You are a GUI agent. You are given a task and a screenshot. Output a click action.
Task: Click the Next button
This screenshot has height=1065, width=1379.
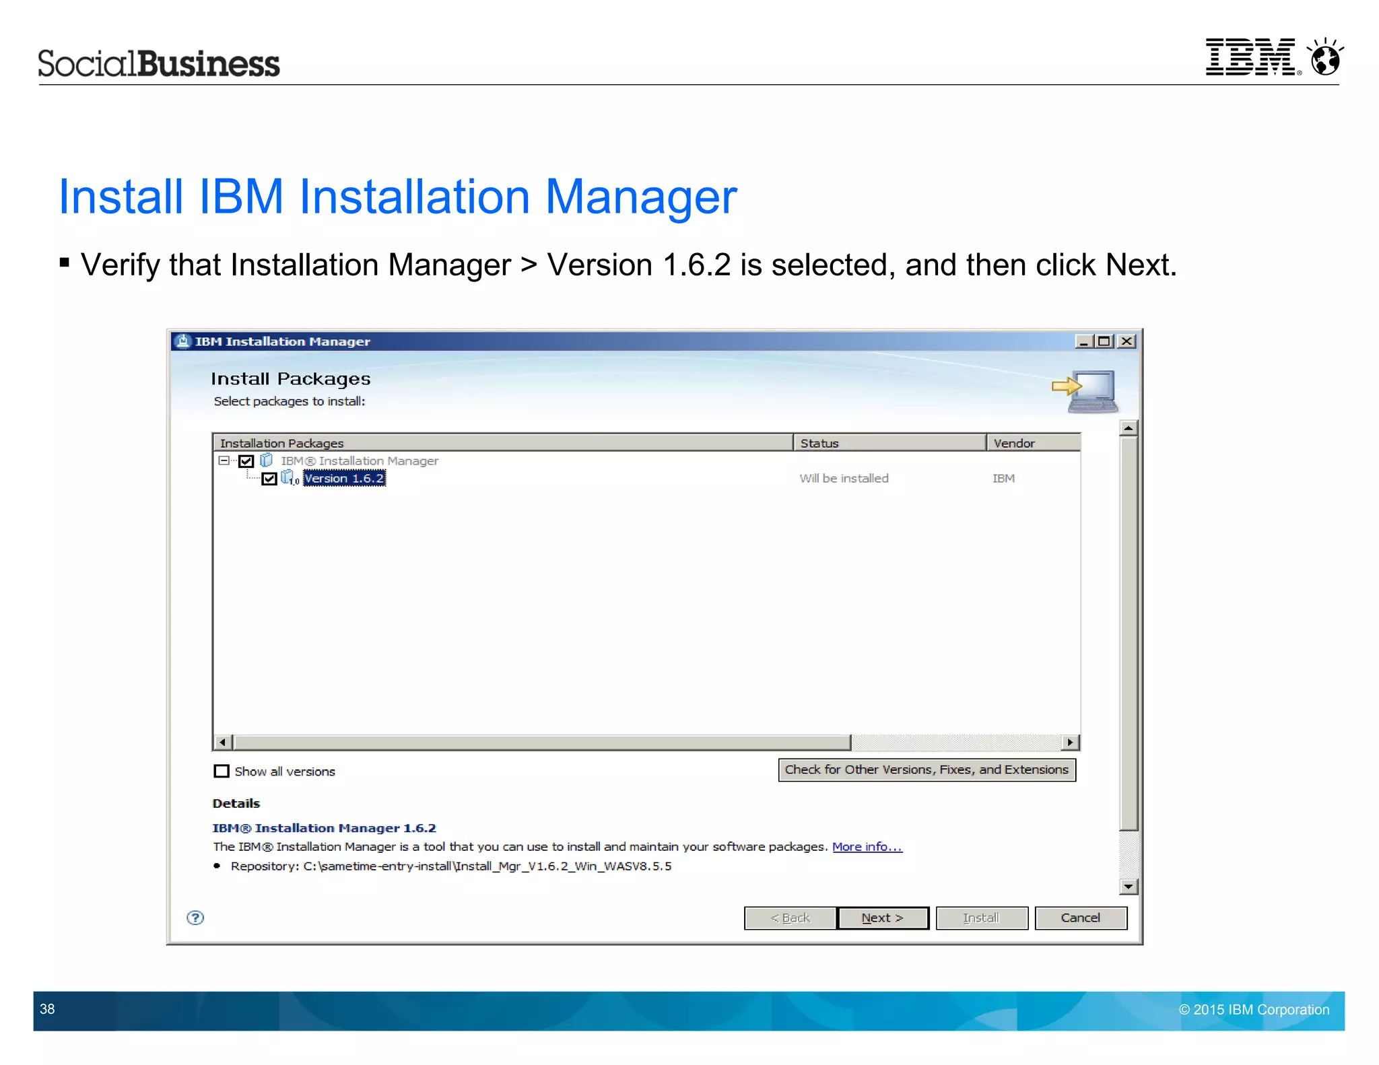point(883,918)
